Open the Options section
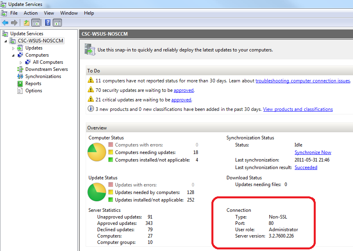 [33, 90]
